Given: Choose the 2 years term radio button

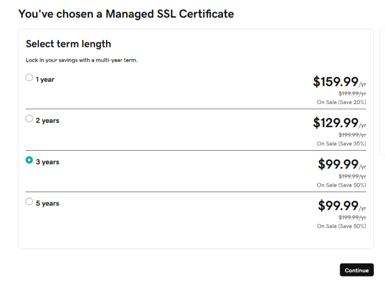Looking at the screenshot, I should pos(29,119).
